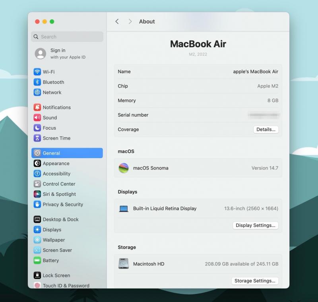Open the Screen Saver icon
This screenshot has width=318, height=302.
coord(37,250)
